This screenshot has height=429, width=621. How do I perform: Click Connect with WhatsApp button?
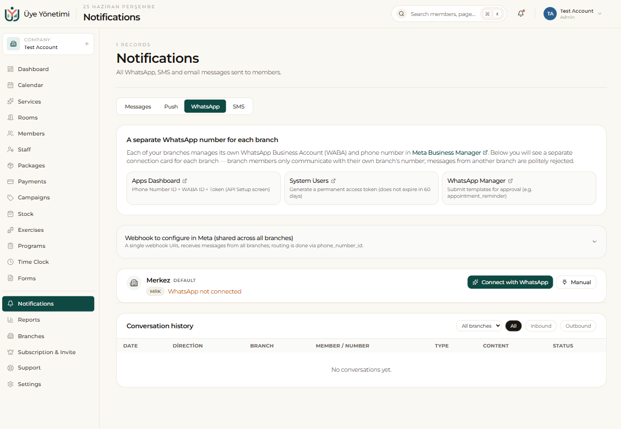(x=510, y=282)
